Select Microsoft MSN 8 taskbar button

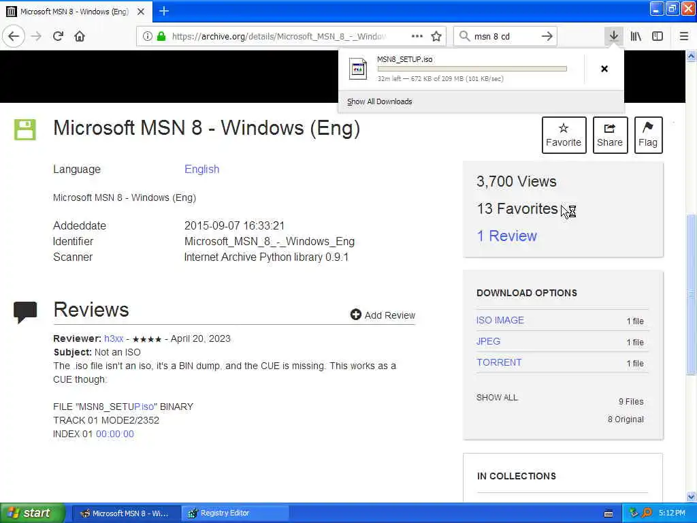point(126,513)
